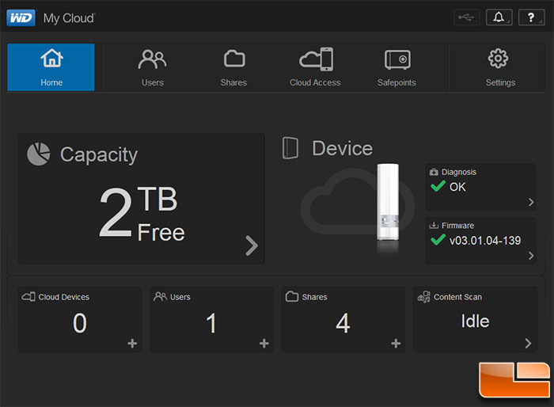Expand Capacity details with the arrow
Image resolution: width=554 pixels, height=407 pixels.
(252, 245)
